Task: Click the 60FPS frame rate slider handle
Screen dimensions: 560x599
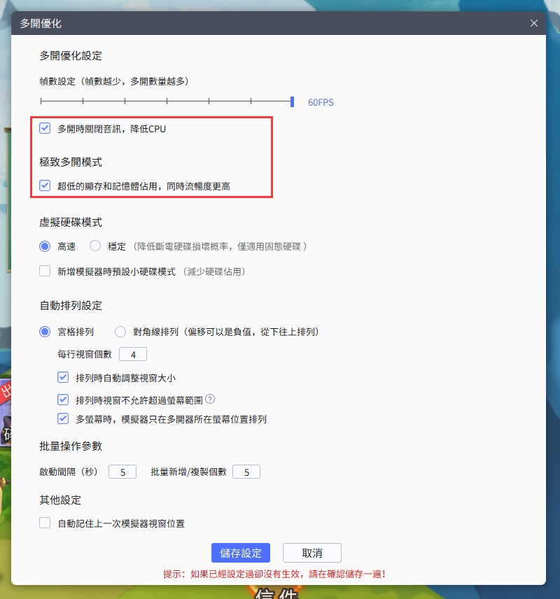Action: coord(292,101)
